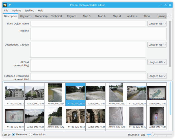Open Alt Text language dropdown

pyautogui.click(x=157, y=62)
